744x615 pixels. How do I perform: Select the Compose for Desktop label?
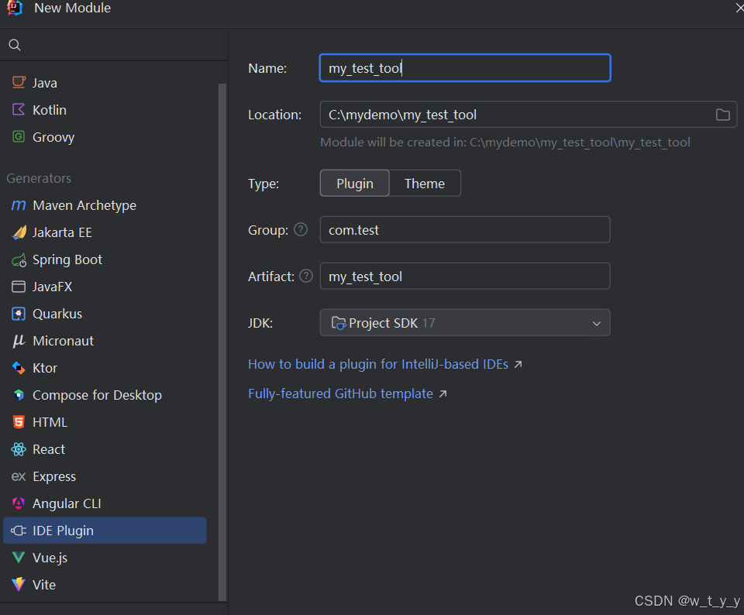click(x=97, y=395)
